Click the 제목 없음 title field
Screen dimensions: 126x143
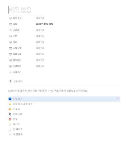coord(20,10)
